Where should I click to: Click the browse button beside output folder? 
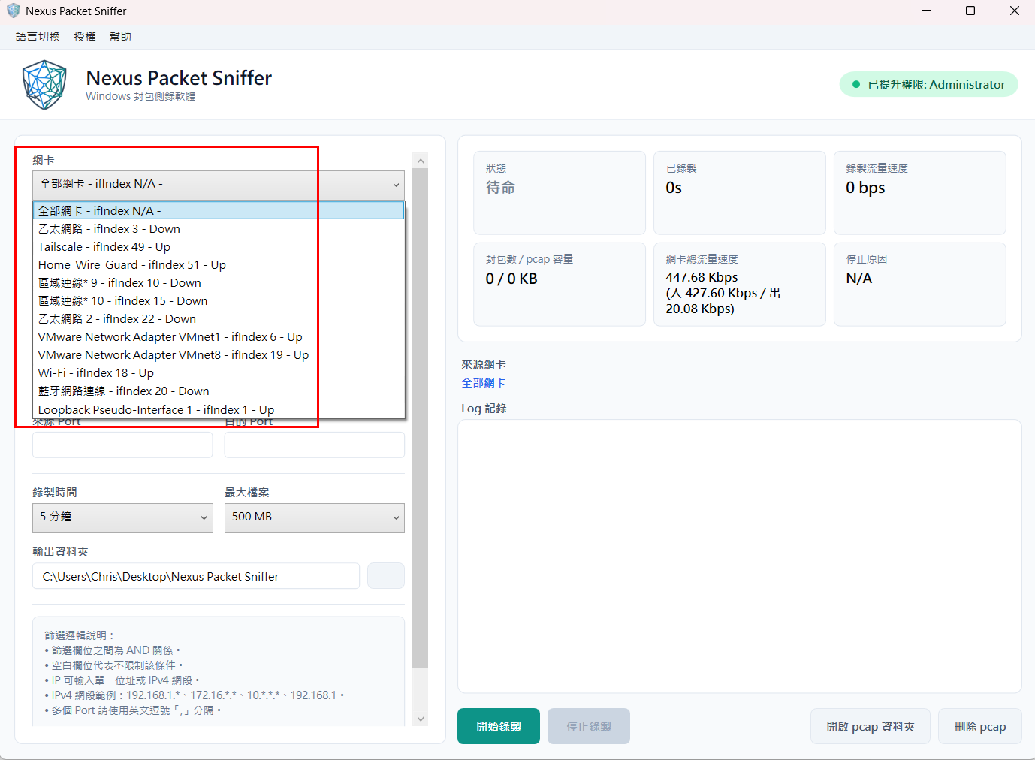[386, 576]
